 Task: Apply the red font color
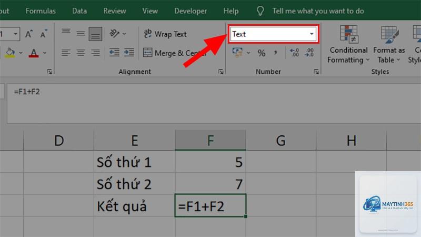(x=34, y=53)
